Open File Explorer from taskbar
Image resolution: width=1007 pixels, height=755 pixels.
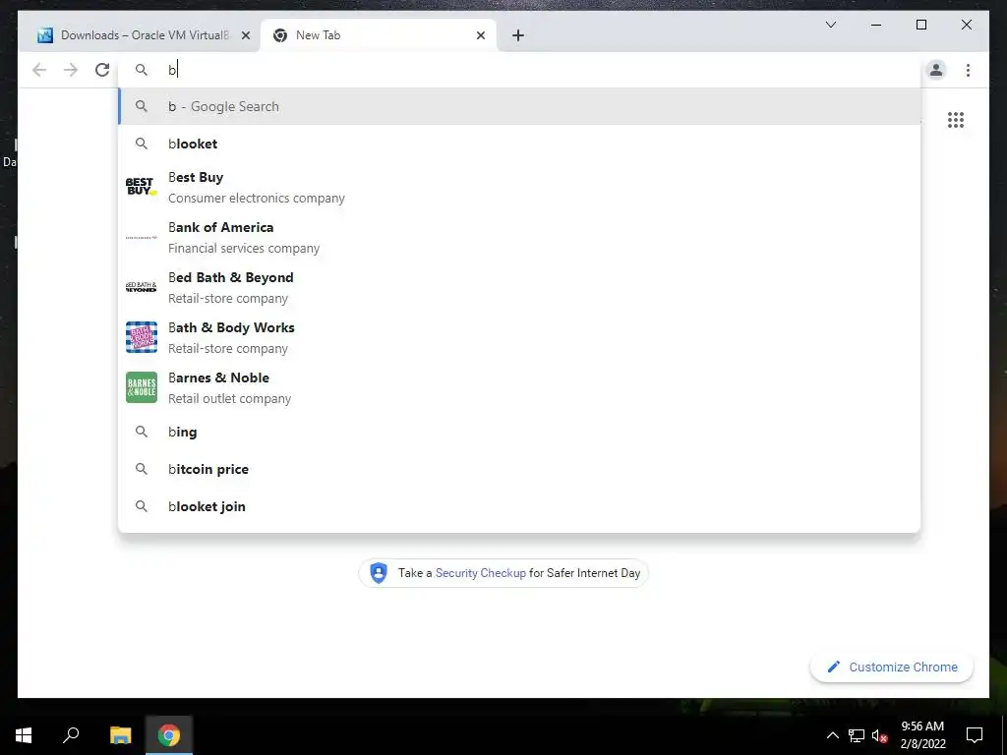[x=120, y=735]
